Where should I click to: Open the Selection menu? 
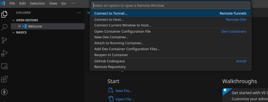(38, 4)
